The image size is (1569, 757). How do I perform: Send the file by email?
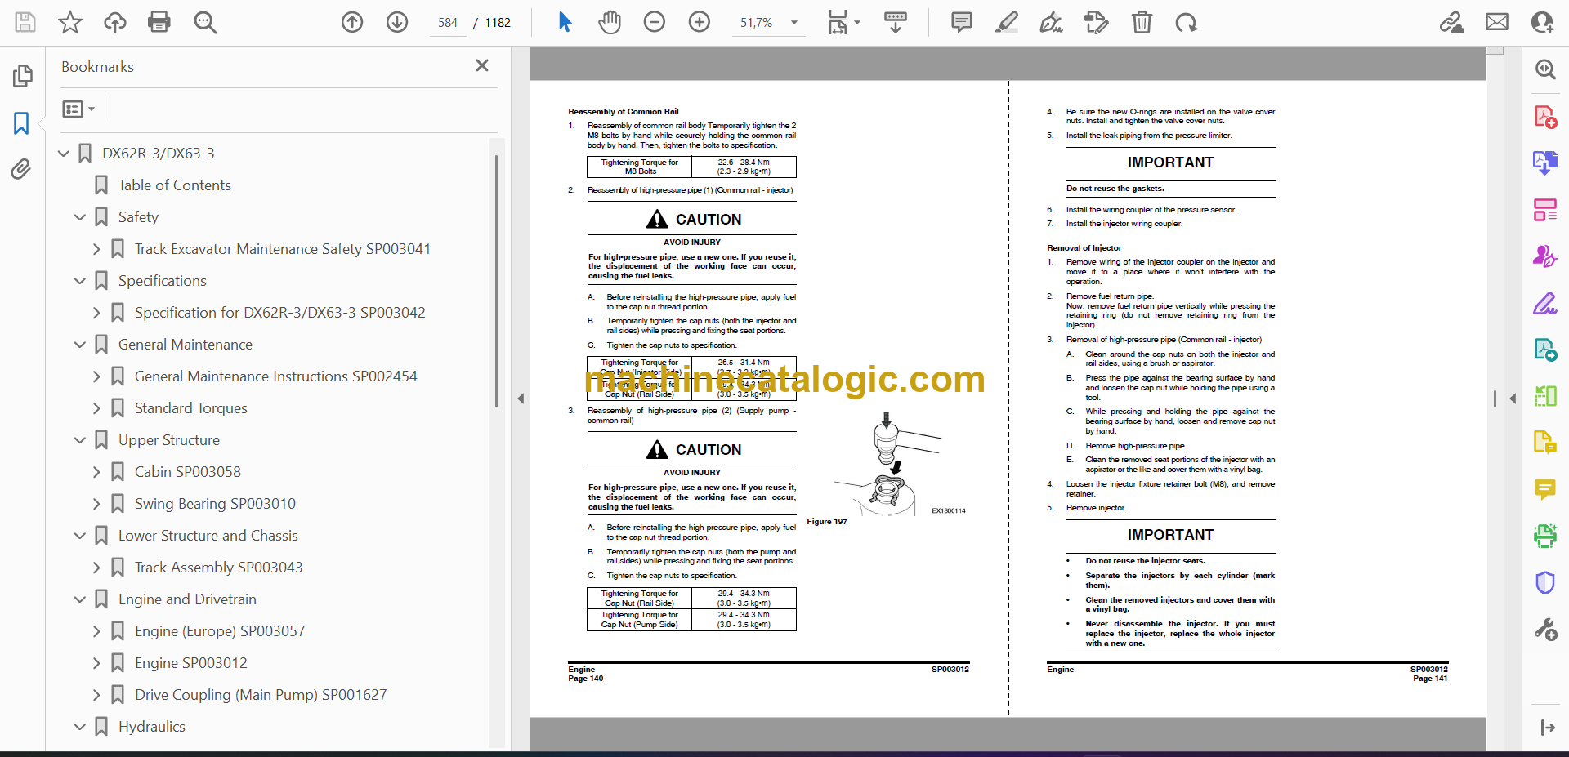coord(1497,22)
